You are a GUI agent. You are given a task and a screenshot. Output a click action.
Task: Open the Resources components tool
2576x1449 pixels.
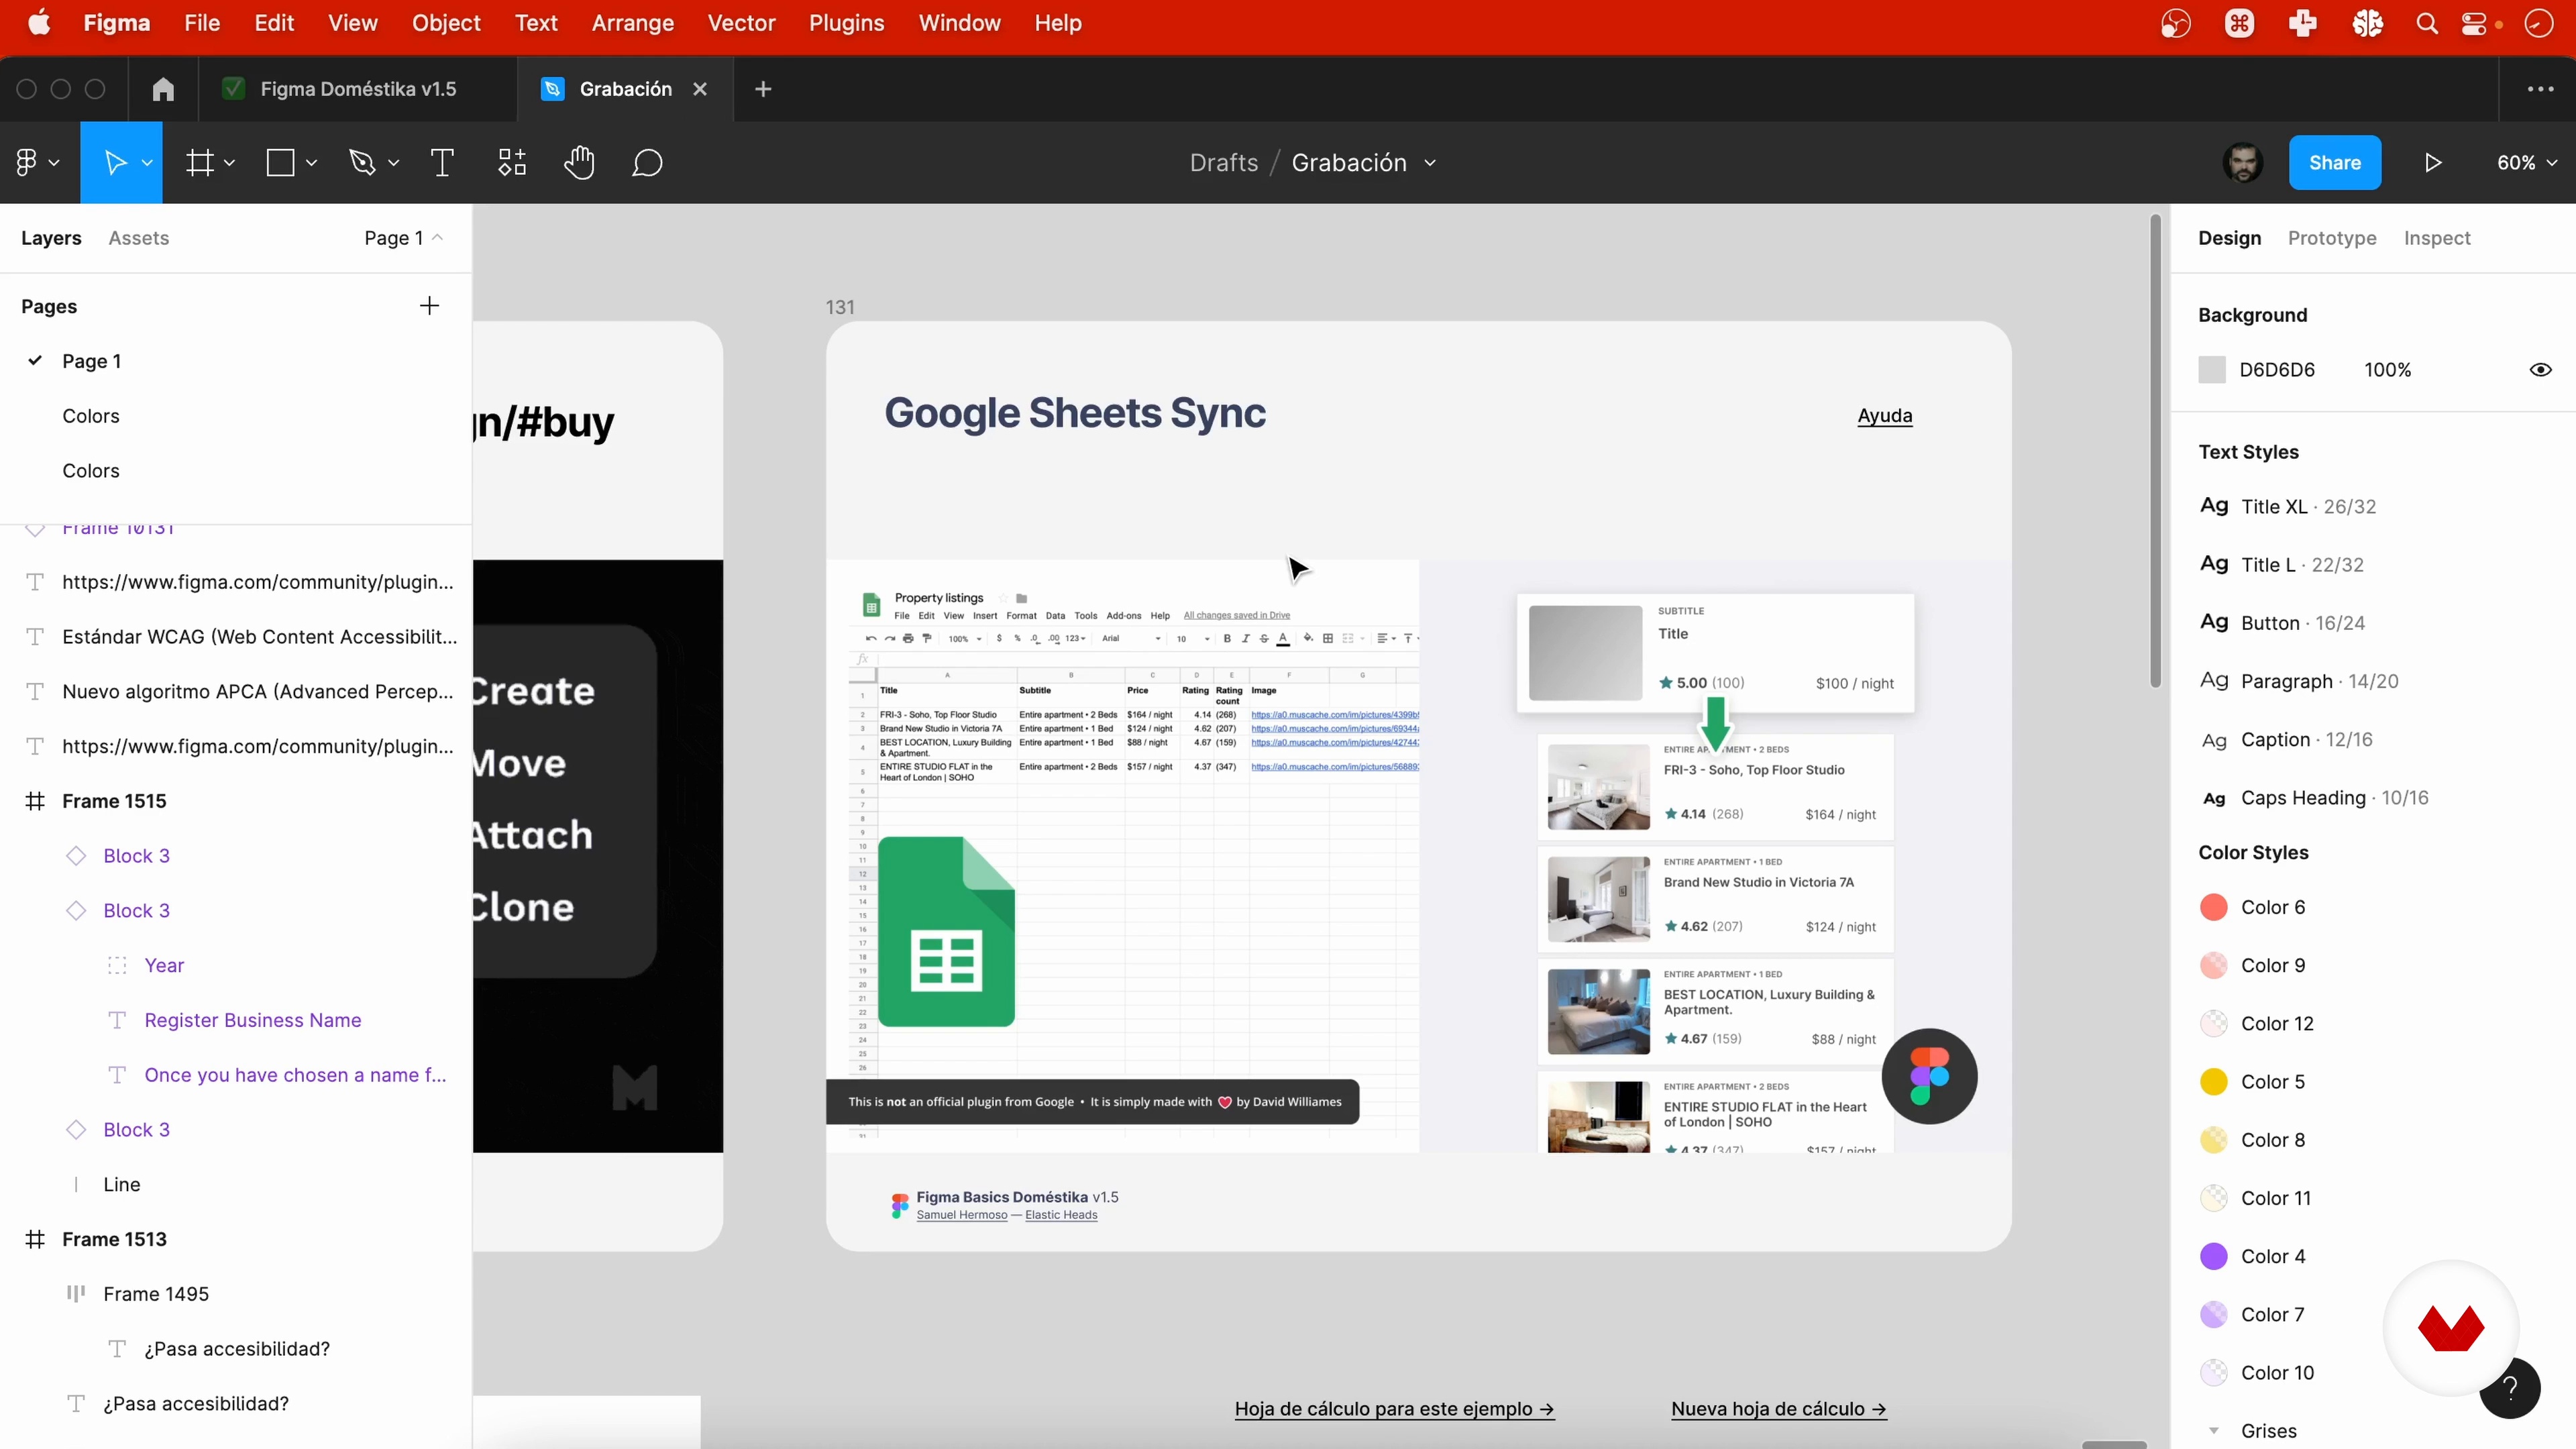click(x=512, y=162)
